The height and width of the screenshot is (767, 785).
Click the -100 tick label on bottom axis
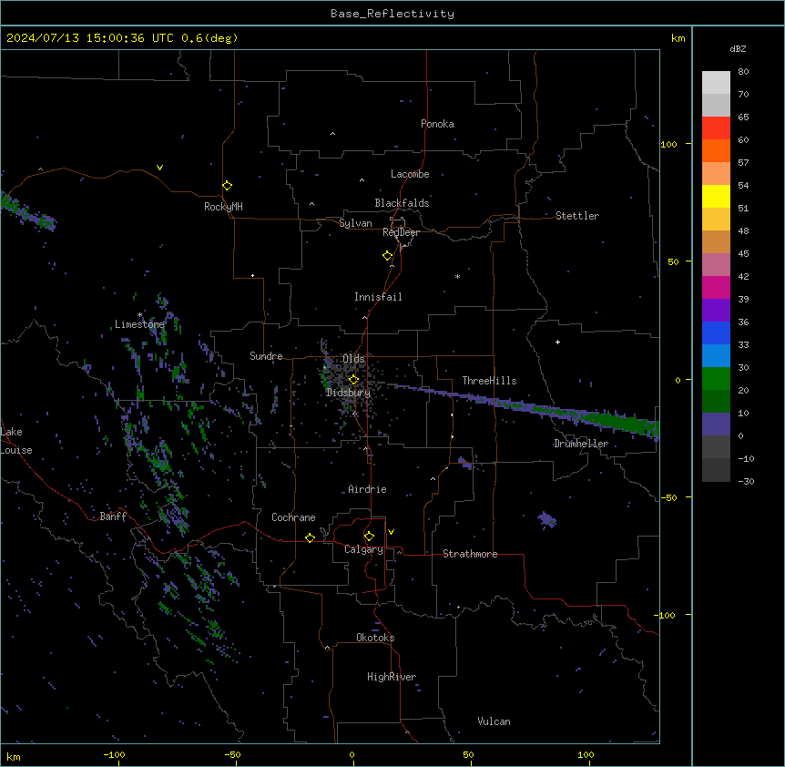pos(114,754)
